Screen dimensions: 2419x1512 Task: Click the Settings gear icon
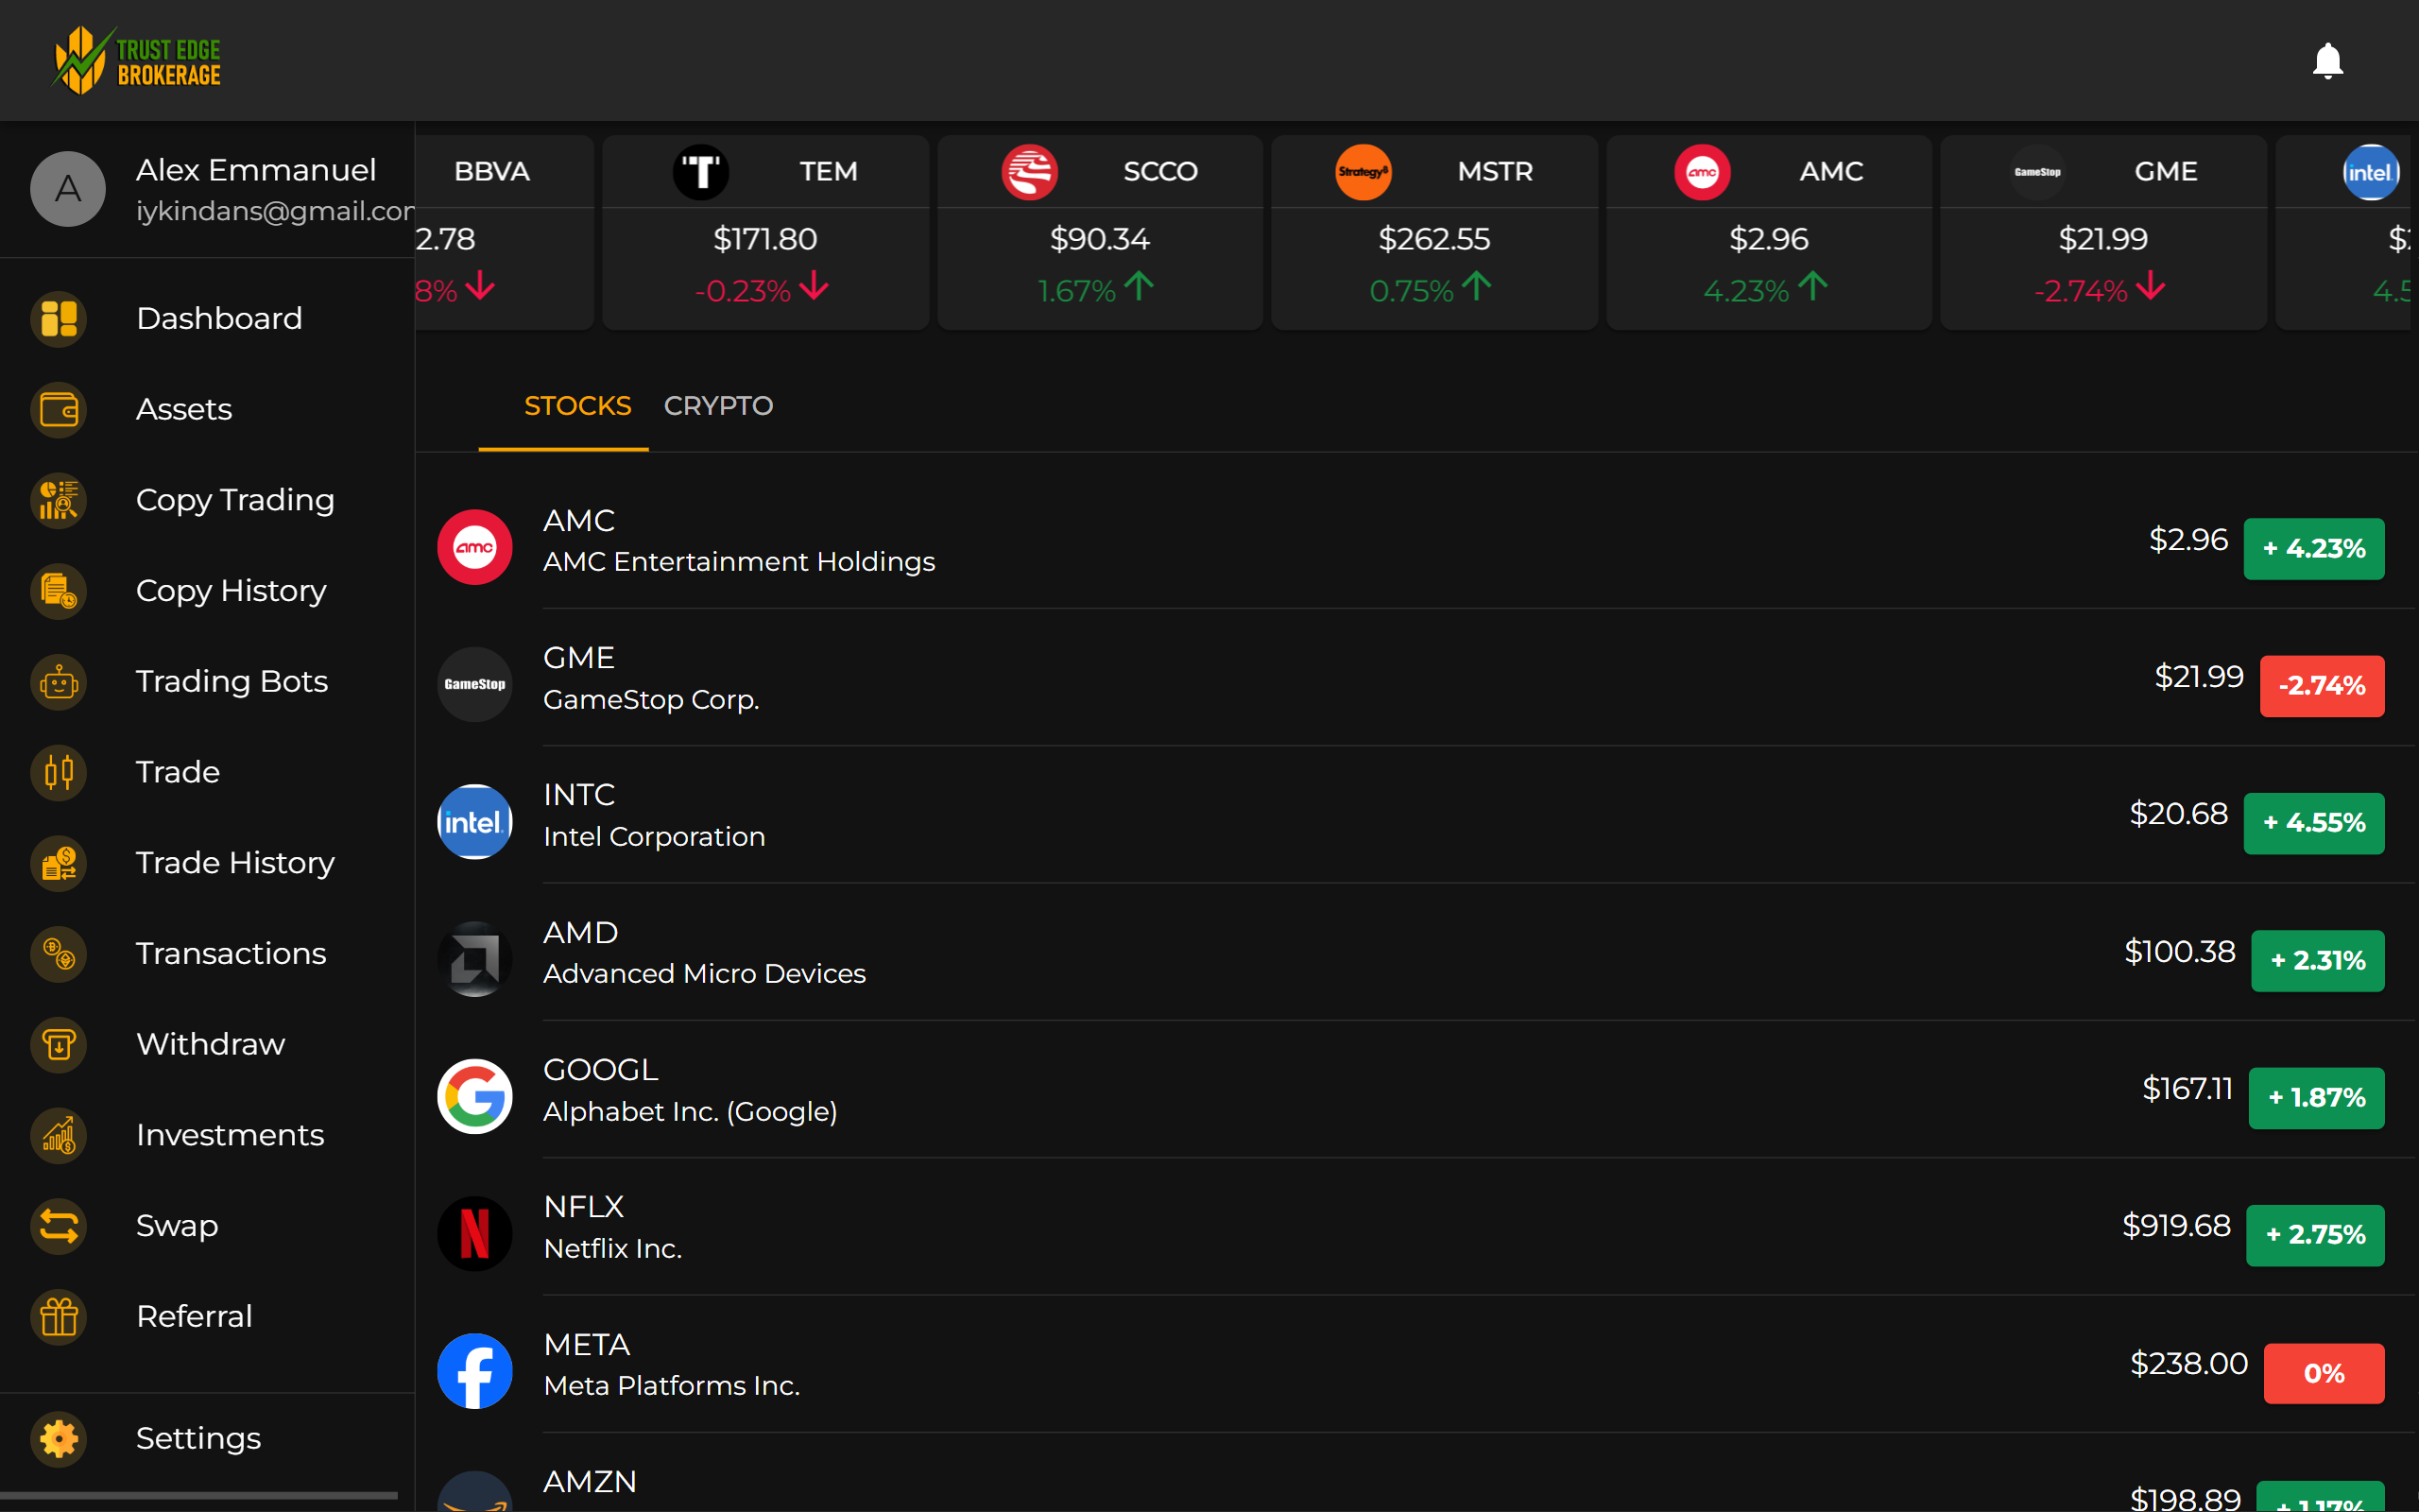pyautogui.click(x=59, y=1439)
